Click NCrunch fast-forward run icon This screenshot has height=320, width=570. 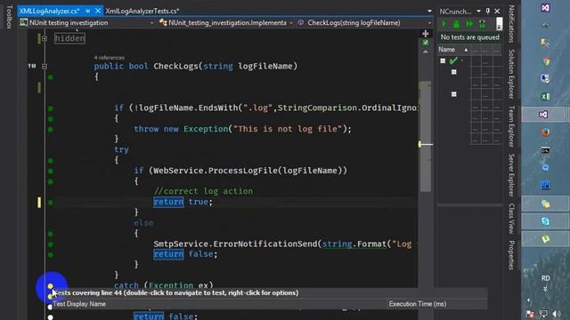click(469, 24)
